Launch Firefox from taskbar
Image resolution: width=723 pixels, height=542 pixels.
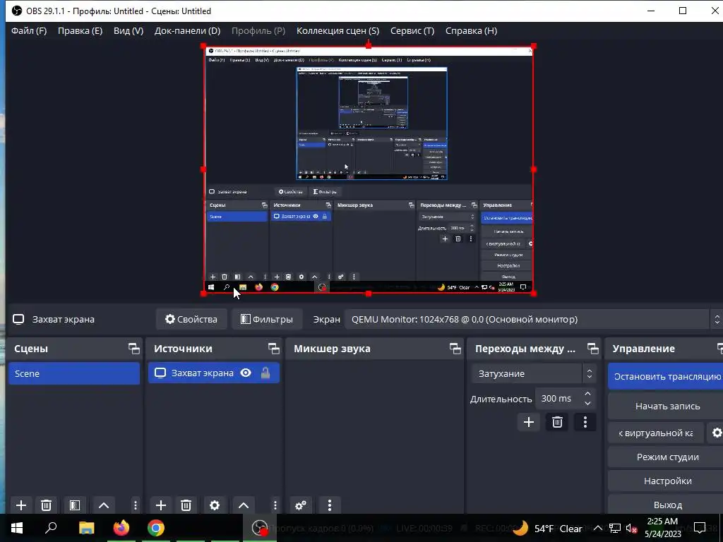pos(121,528)
